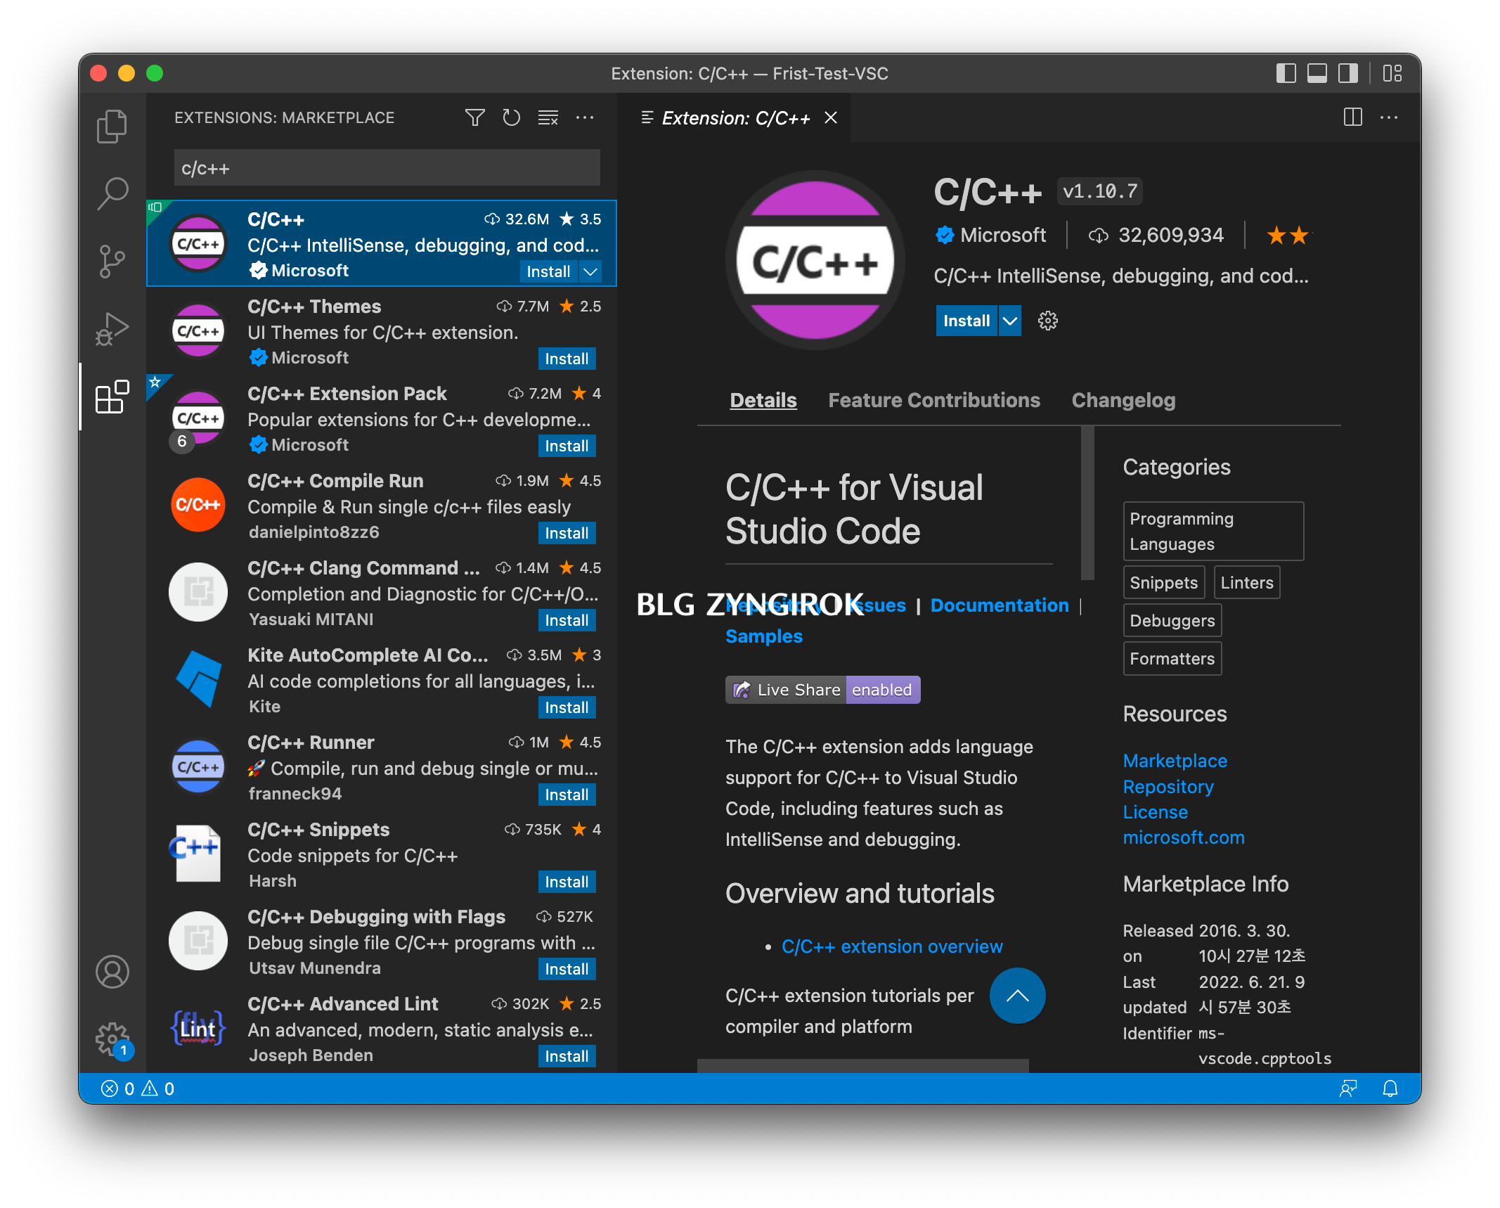
Task: Open the Explorer view in the Activity Bar
Action: (x=111, y=125)
